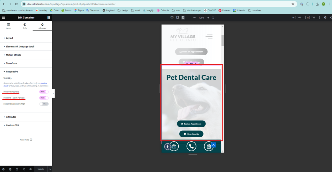This screenshot has width=332, height=172.
Task: Enable Hide On Mobile Portrait switch
Action: coord(44,104)
